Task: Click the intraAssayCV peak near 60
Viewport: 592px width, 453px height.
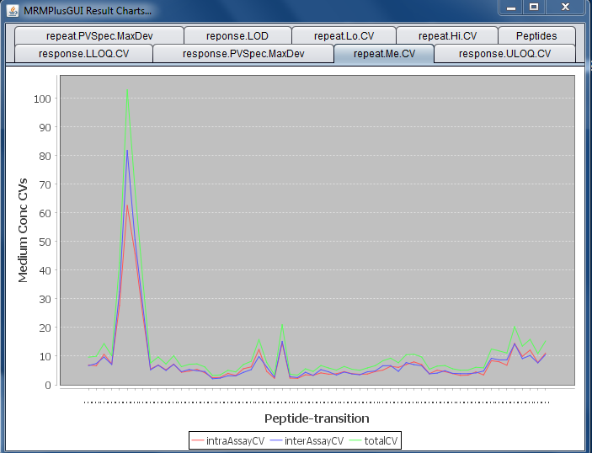Action: click(127, 205)
